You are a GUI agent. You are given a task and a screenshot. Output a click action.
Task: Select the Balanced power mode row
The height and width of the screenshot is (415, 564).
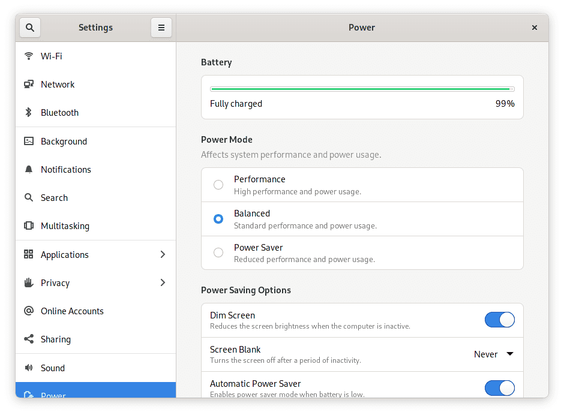pos(362,219)
